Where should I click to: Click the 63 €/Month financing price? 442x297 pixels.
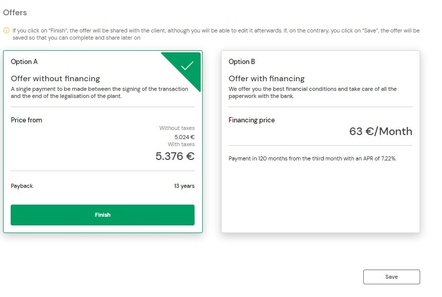pos(381,131)
